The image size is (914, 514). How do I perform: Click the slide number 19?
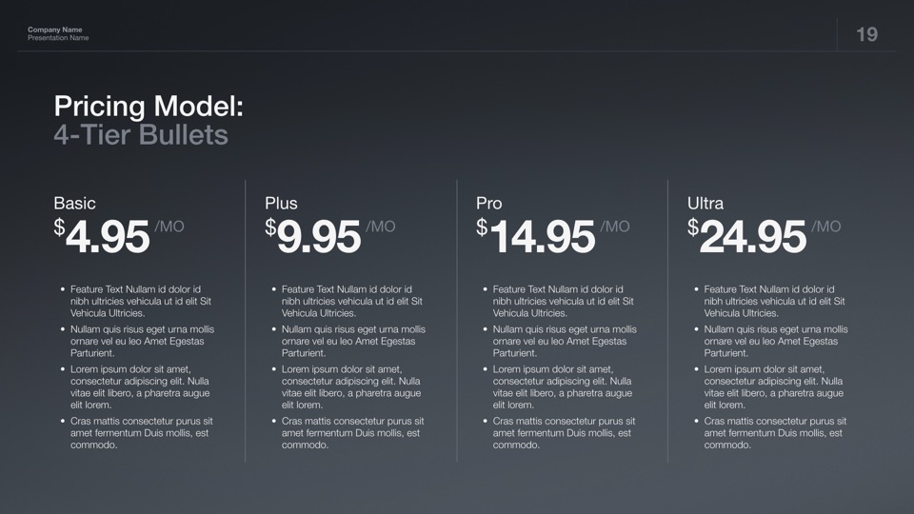tap(866, 35)
